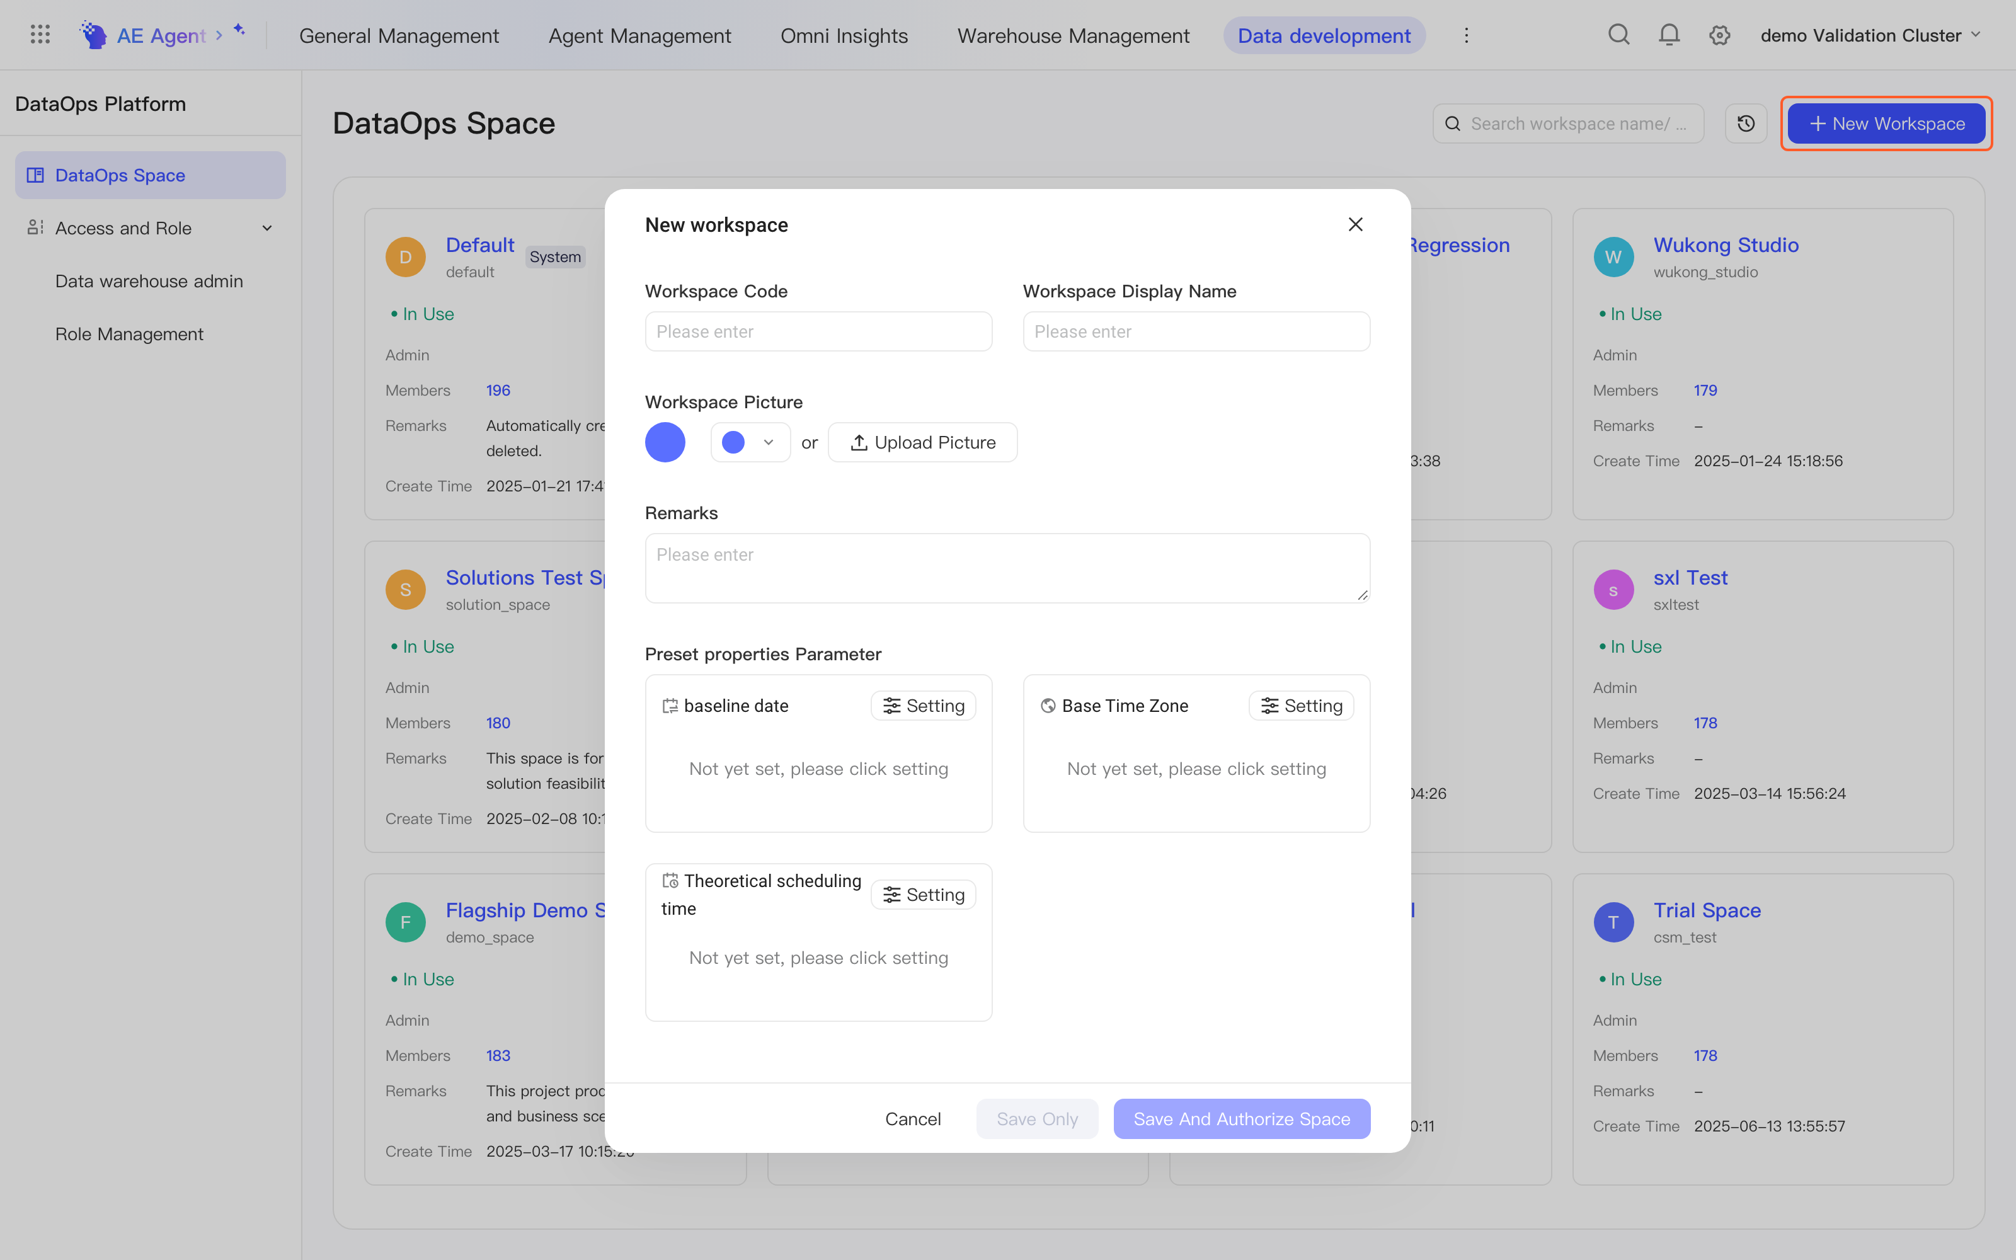Click the sparkle icon beside AE Agent
2016x1260 pixels.
pos(239,30)
